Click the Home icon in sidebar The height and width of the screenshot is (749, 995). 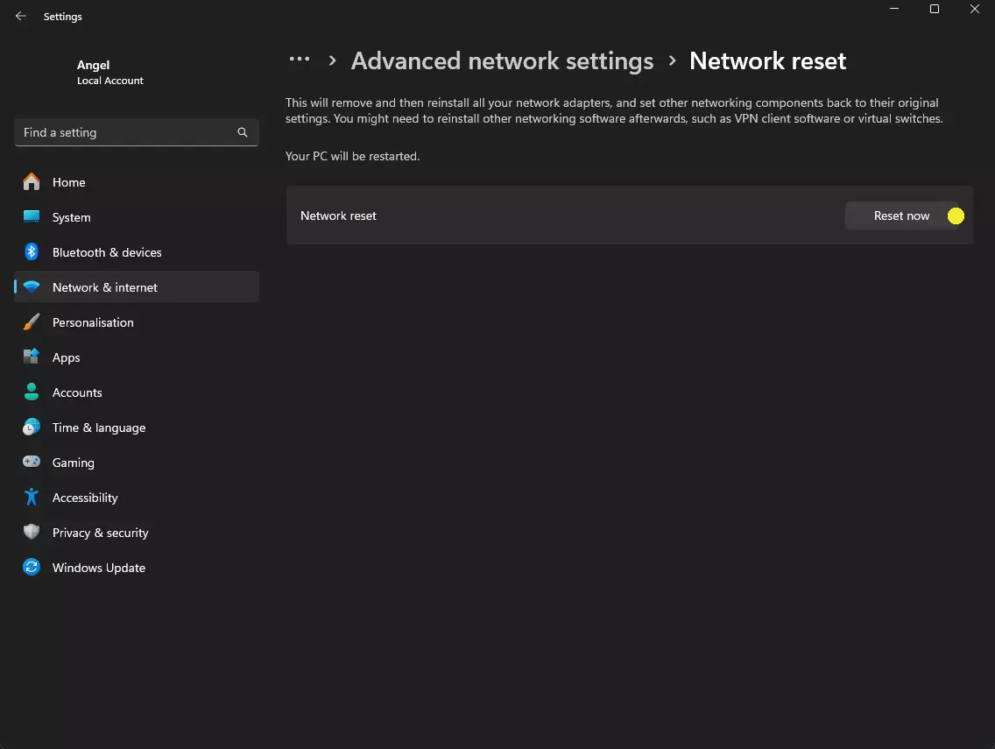click(32, 182)
